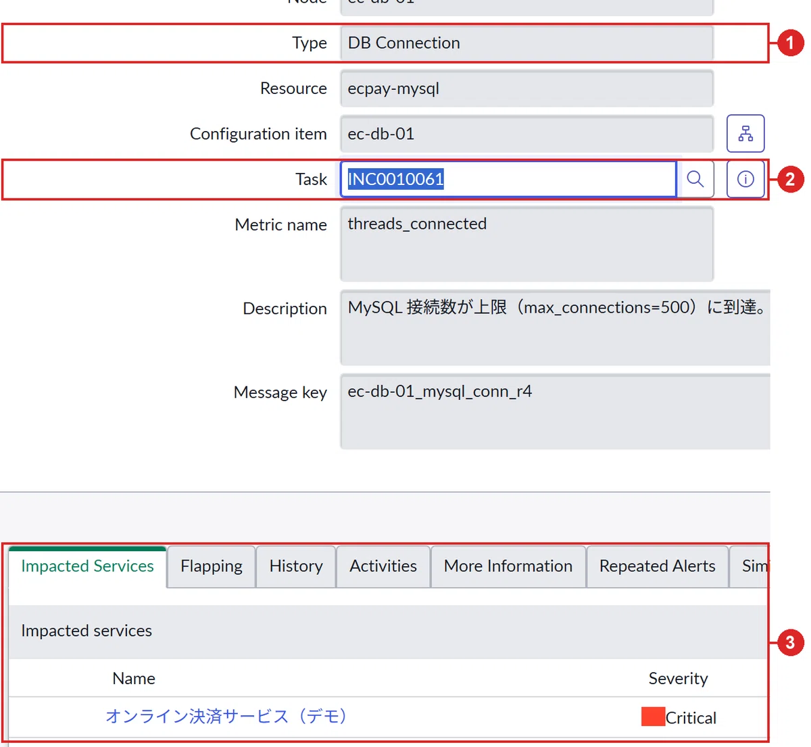Open the Flapping tab

click(x=212, y=566)
